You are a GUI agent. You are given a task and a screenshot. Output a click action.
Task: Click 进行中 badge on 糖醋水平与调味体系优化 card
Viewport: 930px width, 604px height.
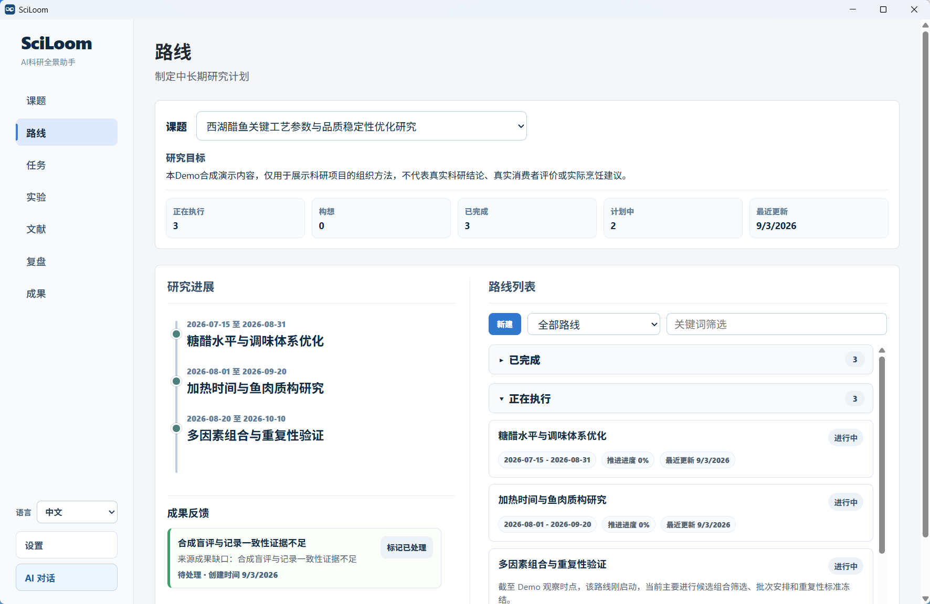(x=846, y=438)
